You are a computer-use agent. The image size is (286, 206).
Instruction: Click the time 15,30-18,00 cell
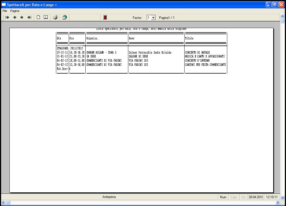pos(77,65)
